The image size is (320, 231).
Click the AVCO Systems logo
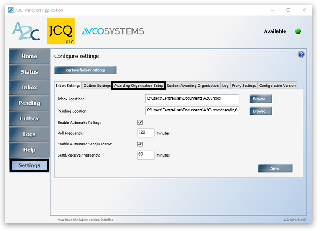113,31
